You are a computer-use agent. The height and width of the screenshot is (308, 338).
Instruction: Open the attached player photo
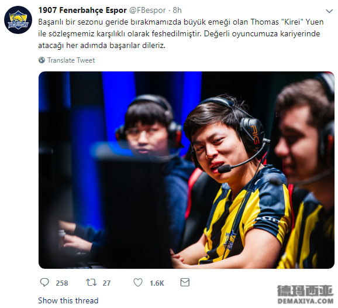pos(187,170)
